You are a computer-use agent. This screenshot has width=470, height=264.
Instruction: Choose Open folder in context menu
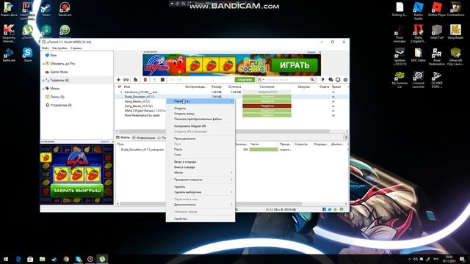tap(184, 114)
